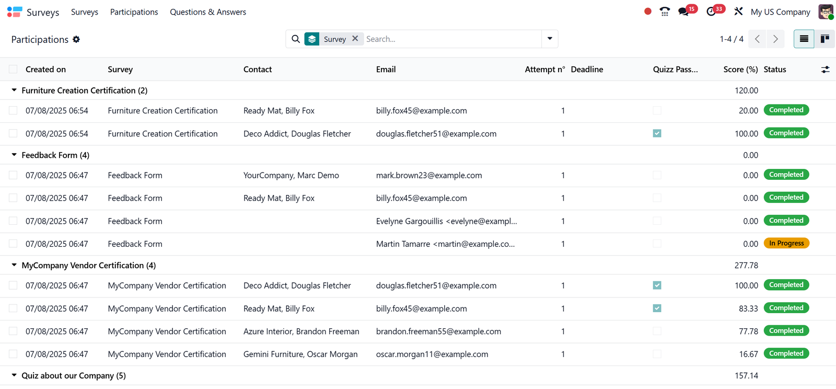Collapse the Furniture Creation Certification group
The image size is (836, 389).
point(14,90)
